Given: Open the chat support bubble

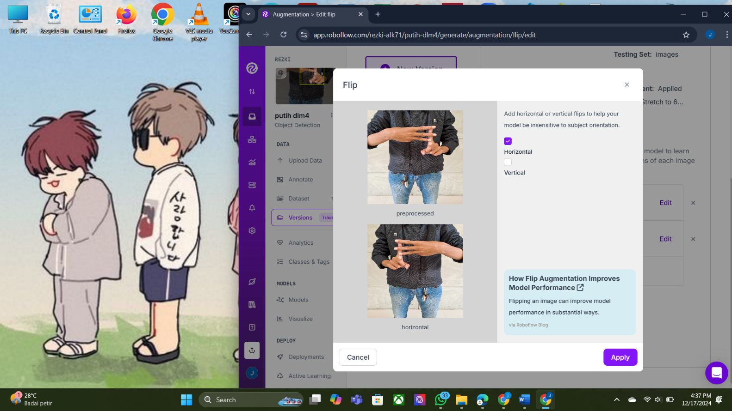Looking at the screenshot, I should pos(716,373).
